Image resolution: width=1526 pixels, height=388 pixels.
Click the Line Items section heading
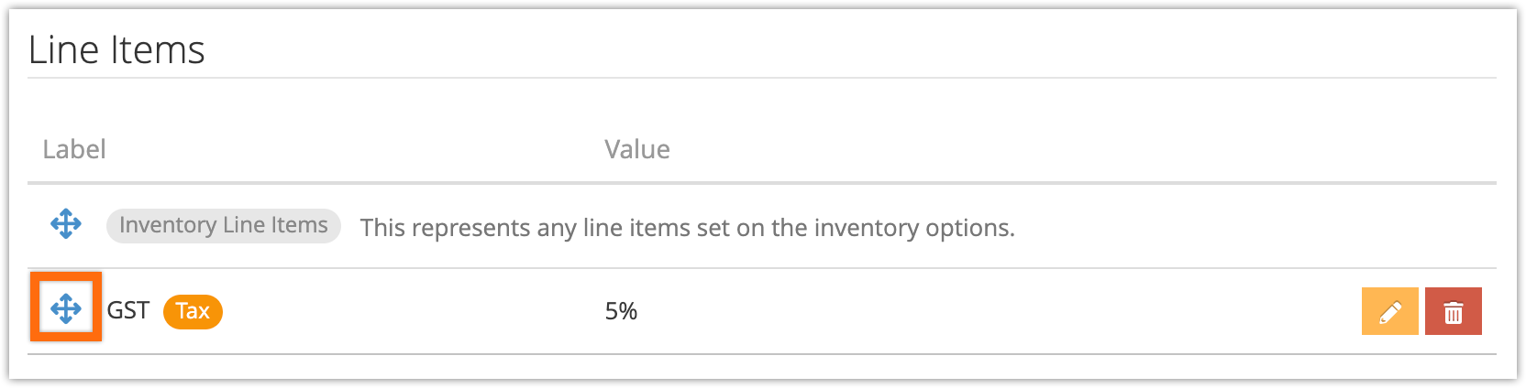(116, 49)
